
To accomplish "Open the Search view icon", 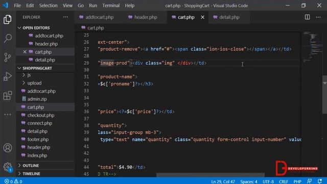I will click(8, 38).
